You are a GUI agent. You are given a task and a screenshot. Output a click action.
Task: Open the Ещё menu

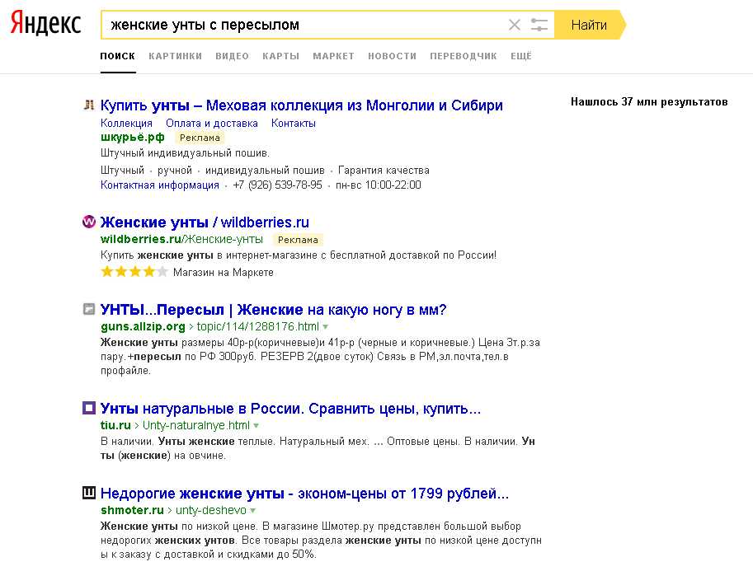point(521,56)
